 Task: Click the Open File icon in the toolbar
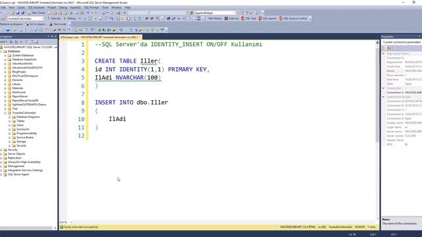13,13
